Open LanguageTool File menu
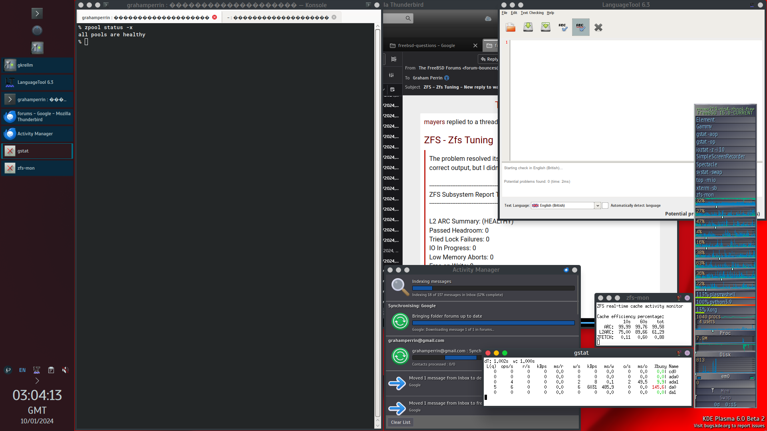This screenshot has width=767, height=431. tap(505, 13)
